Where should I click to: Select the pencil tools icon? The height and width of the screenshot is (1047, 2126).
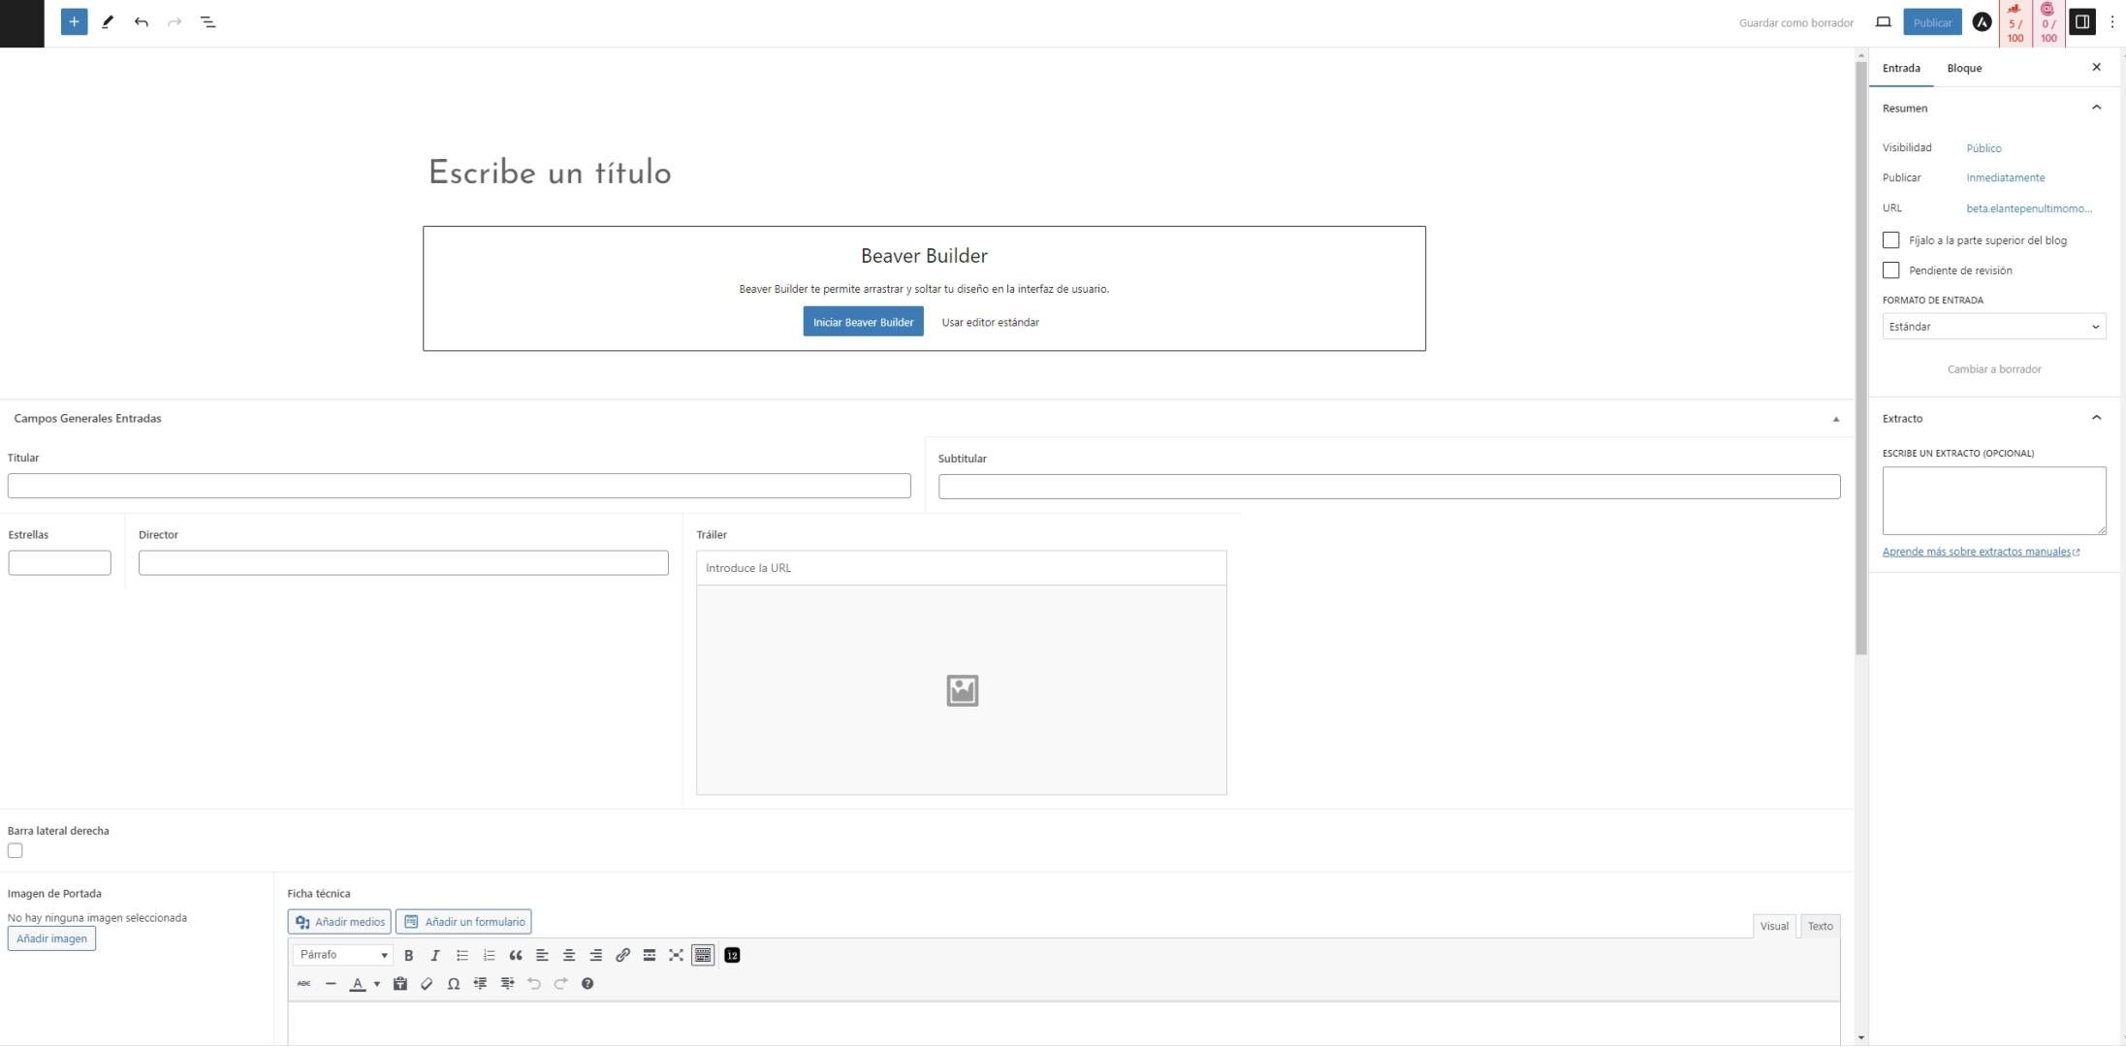coord(108,21)
